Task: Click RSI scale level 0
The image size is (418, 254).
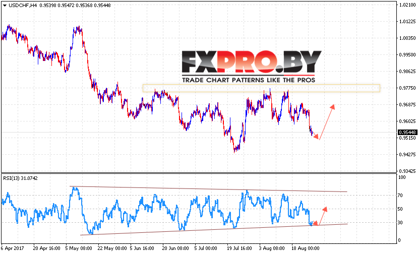Action: click(x=399, y=240)
